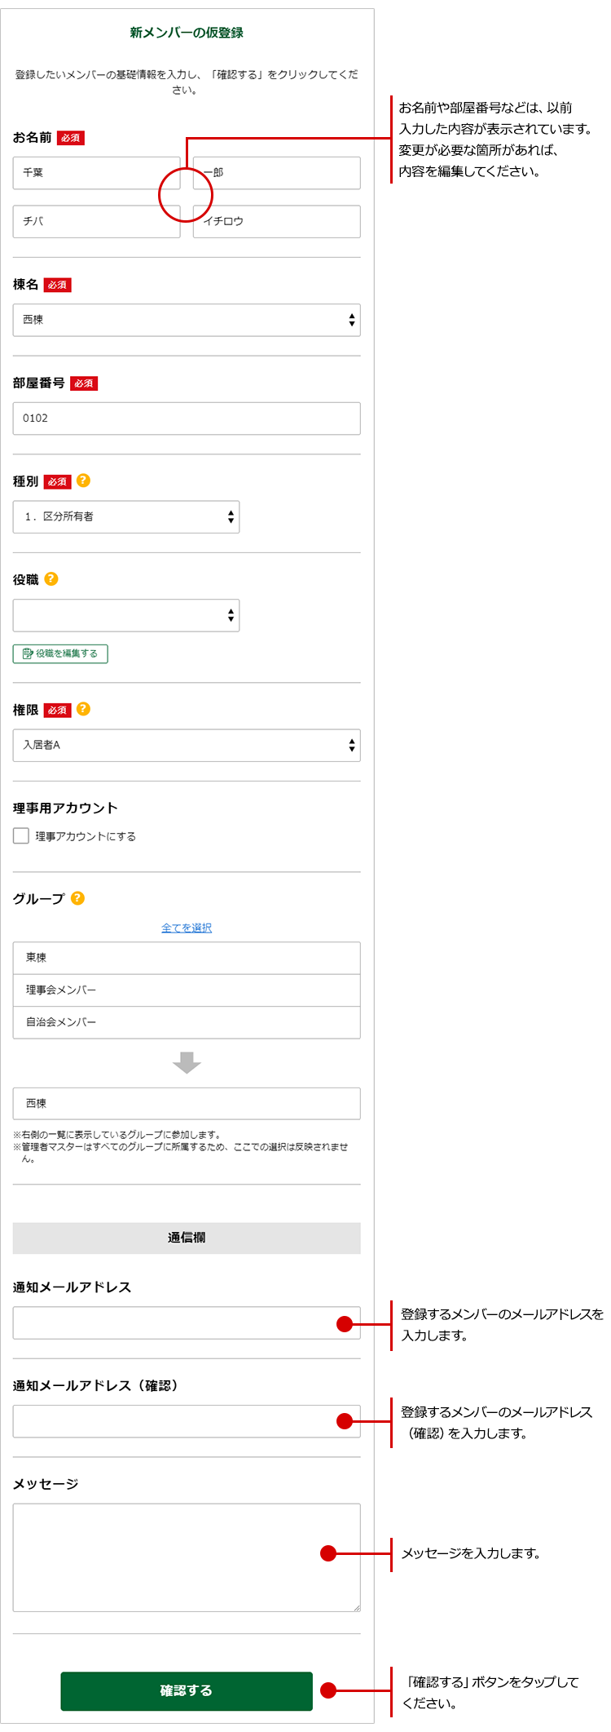This screenshot has height=1732, width=611.
Task: Open the 権限 dropdown showing 入居者A
Action: 187,745
